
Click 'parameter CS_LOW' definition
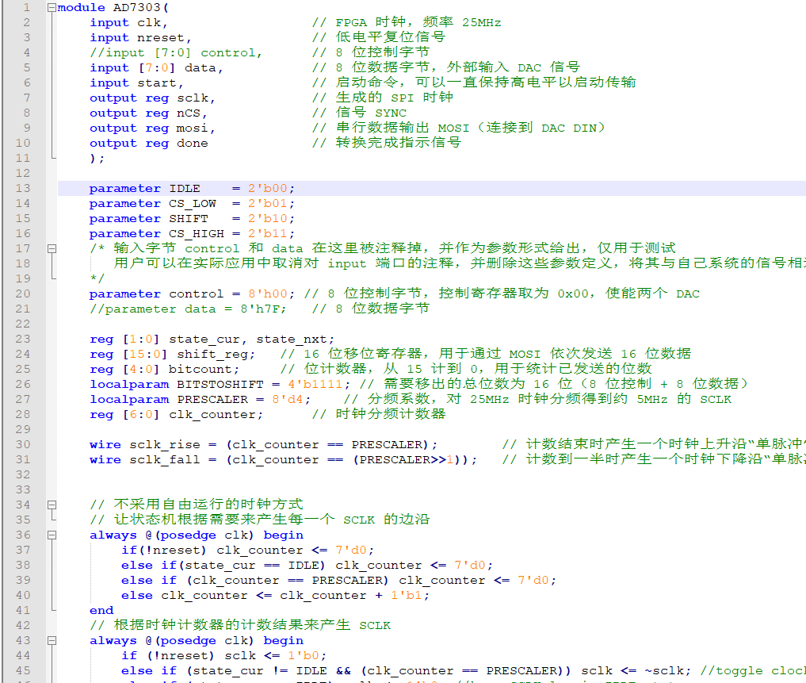[x=192, y=203]
